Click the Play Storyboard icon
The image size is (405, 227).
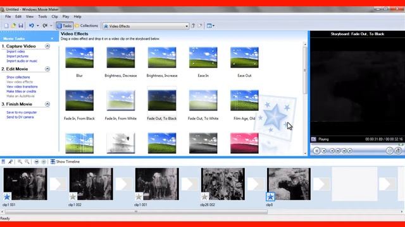[44, 161]
